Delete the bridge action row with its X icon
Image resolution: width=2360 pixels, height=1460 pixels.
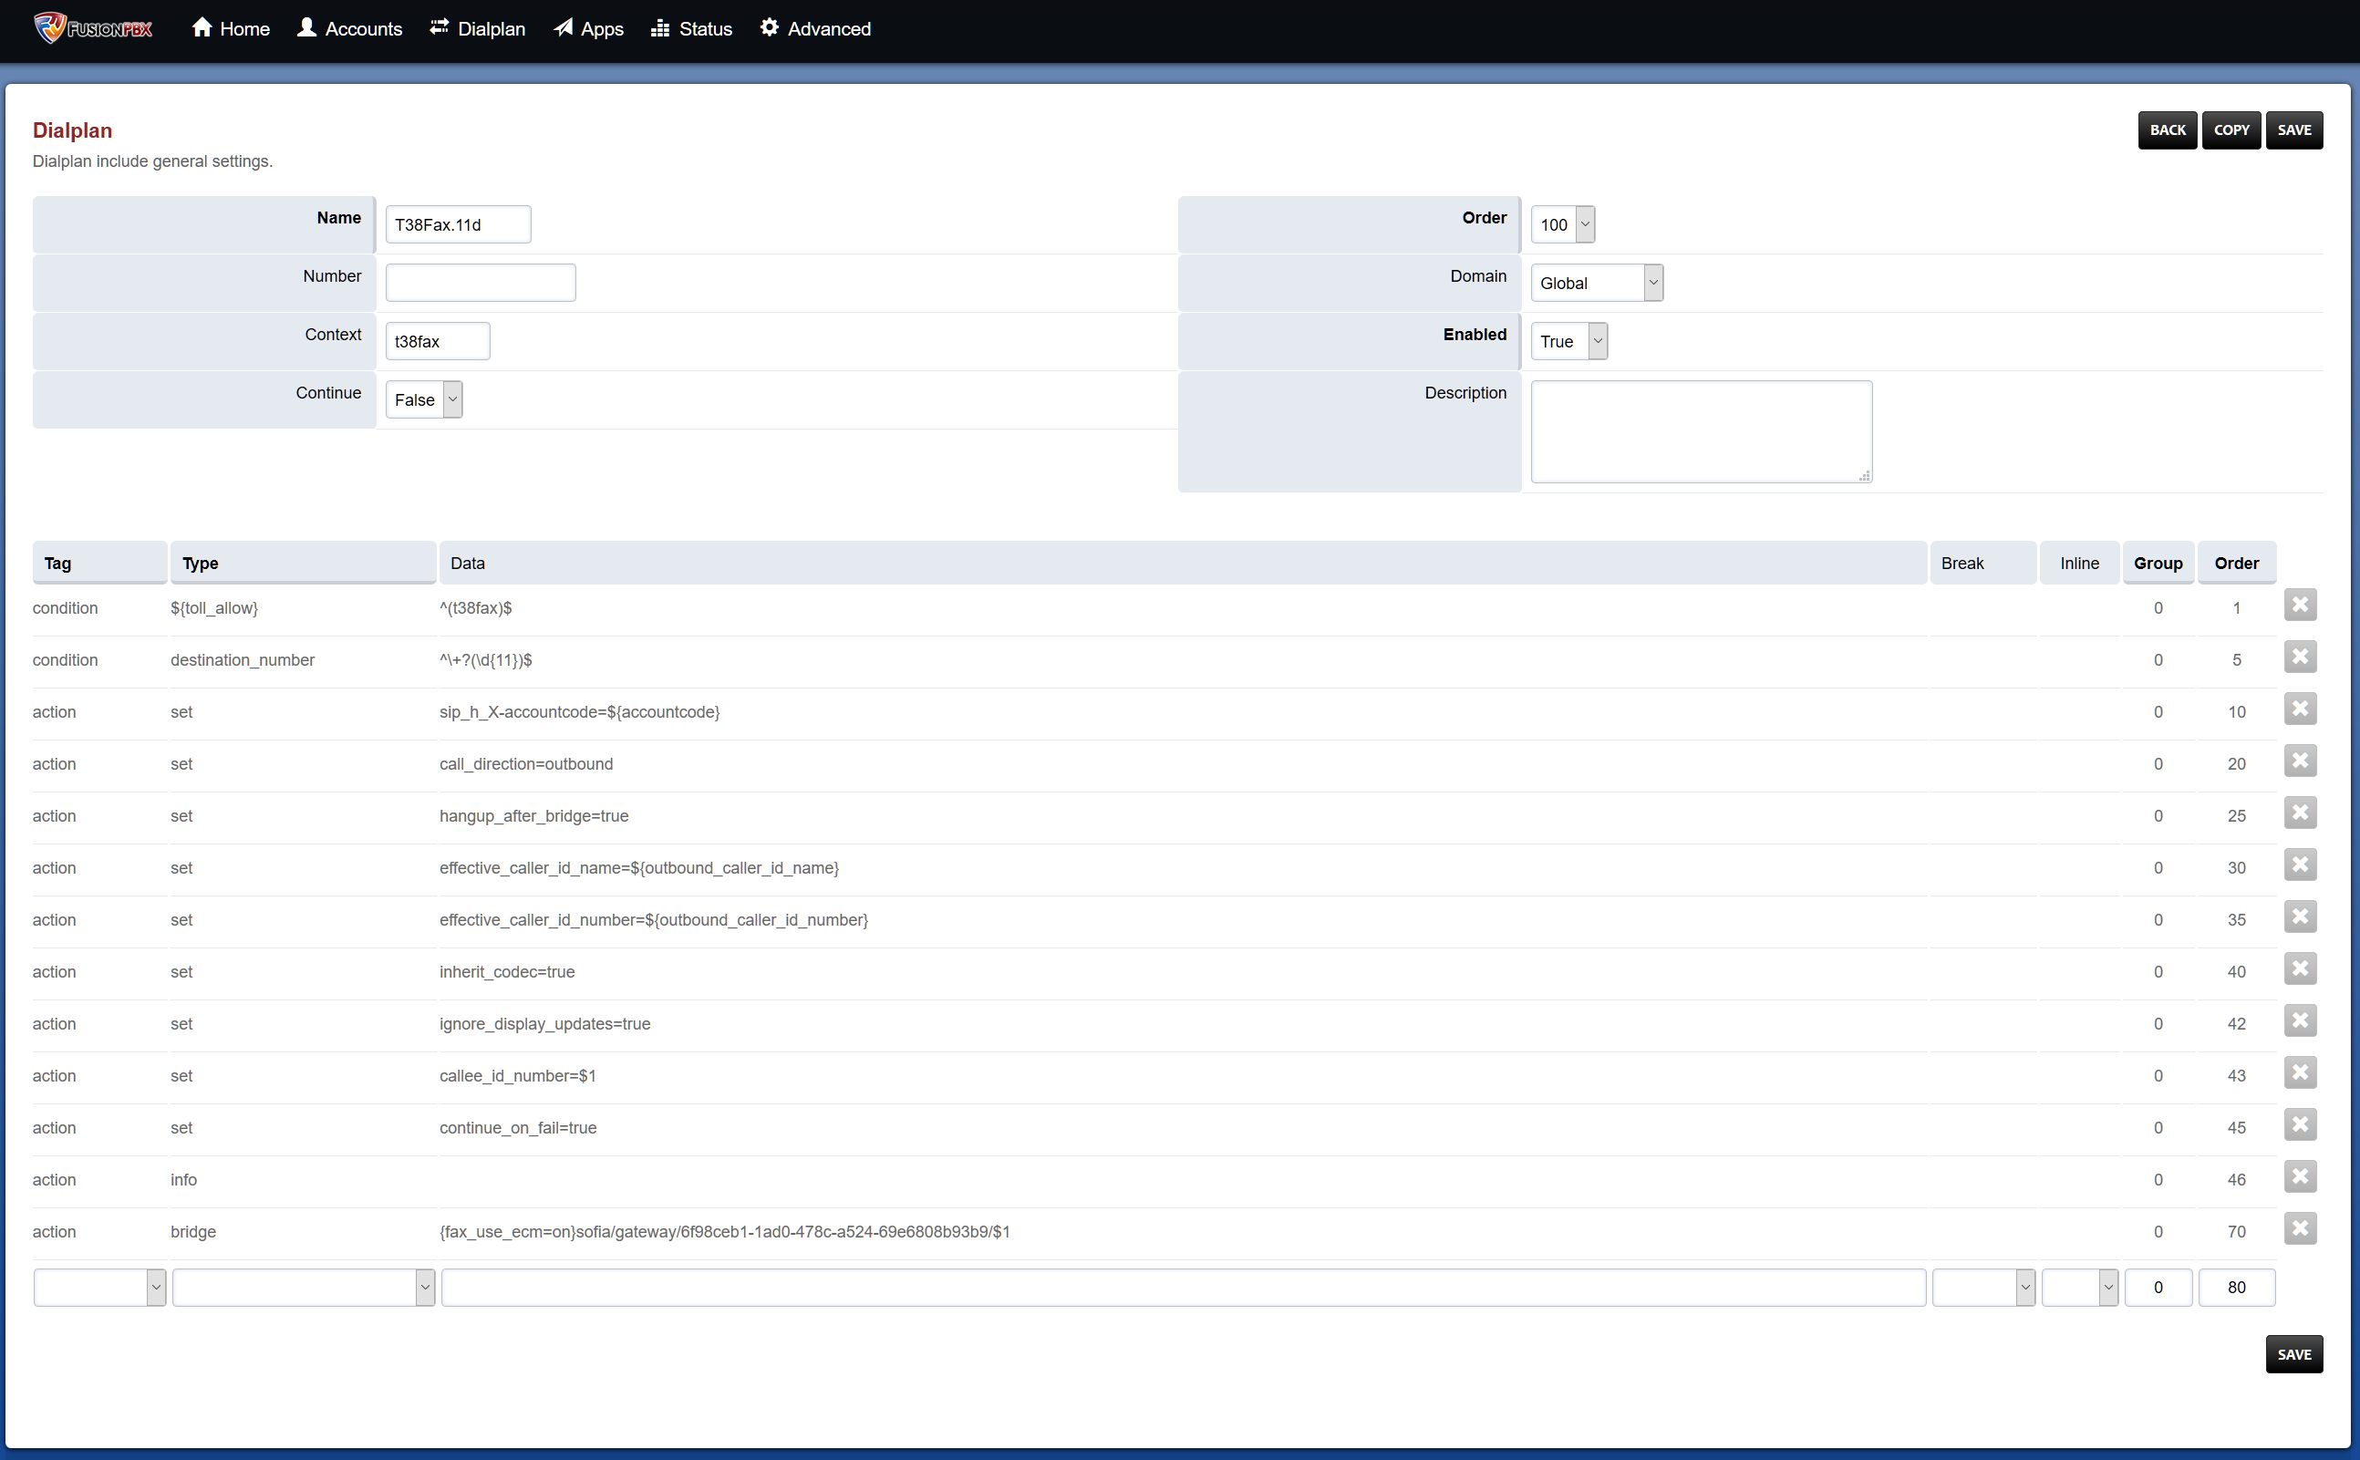[2300, 1229]
